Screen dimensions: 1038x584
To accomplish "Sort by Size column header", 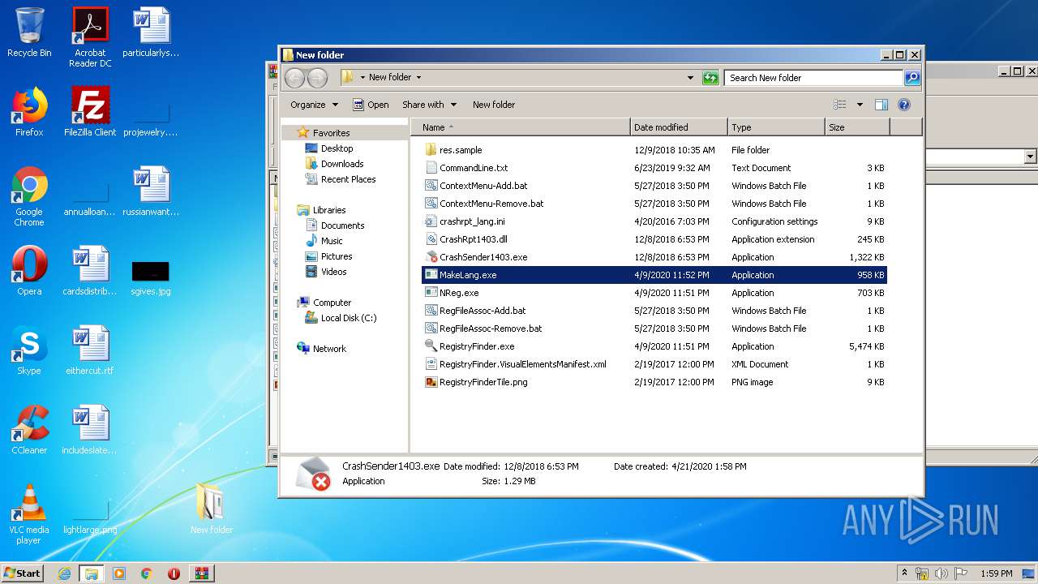I will pyautogui.click(x=857, y=127).
